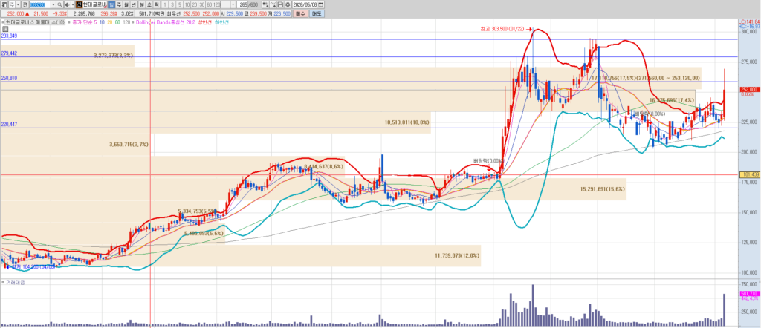Click the stock code input field
The image size is (761, 328).
pyautogui.click(x=40, y=4)
